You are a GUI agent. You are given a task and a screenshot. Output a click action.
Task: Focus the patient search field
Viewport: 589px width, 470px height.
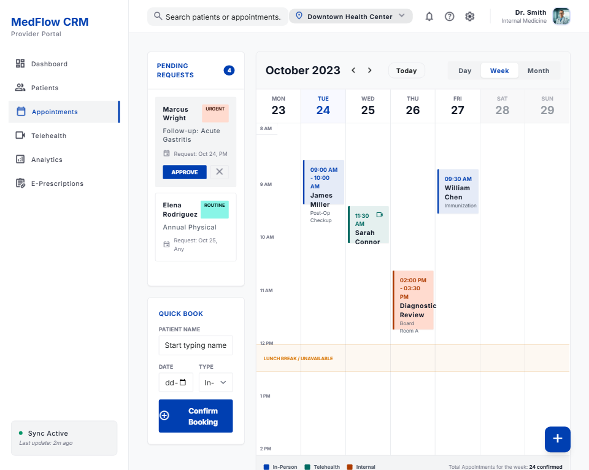pyautogui.click(x=217, y=17)
